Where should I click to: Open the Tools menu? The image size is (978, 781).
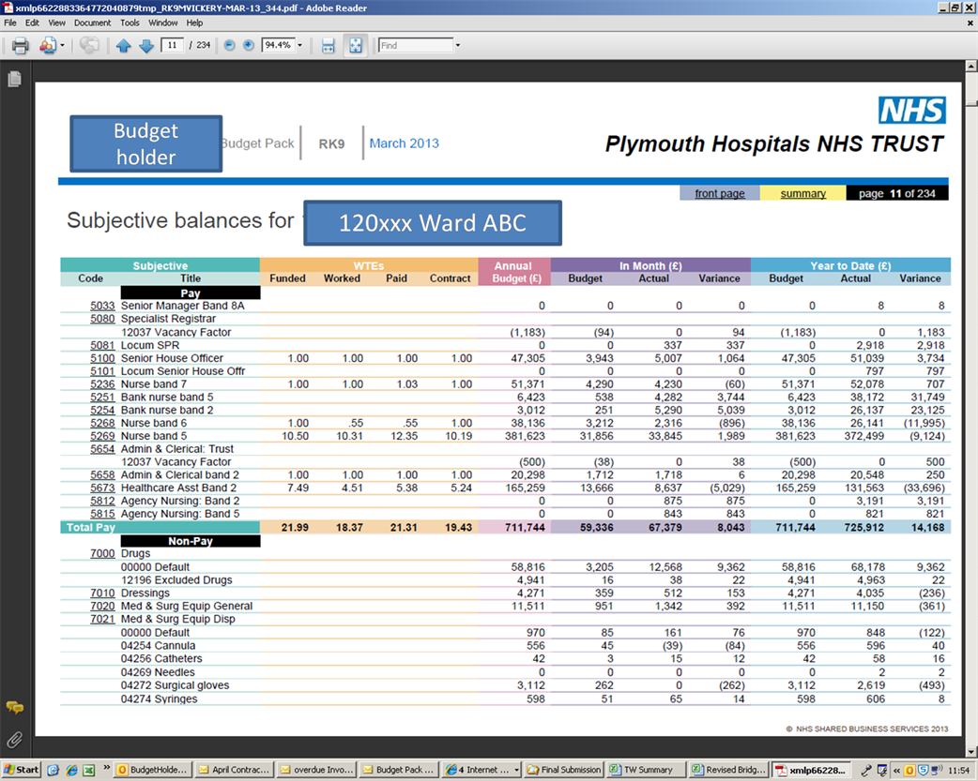(x=130, y=23)
